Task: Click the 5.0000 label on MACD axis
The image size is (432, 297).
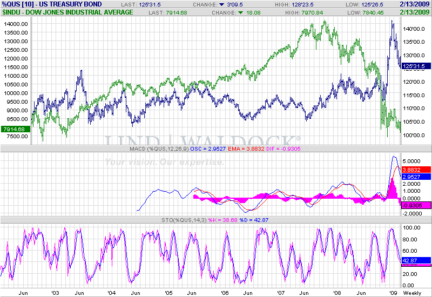Action: (x=411, y=161)
